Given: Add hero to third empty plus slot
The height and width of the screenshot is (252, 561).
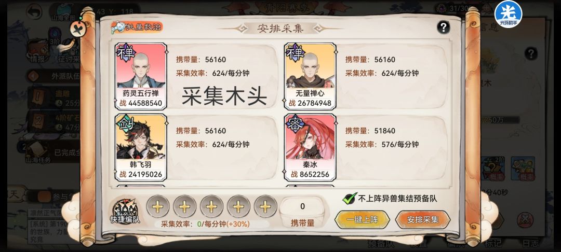Looking at the screenshot, I should click(211, 206).
